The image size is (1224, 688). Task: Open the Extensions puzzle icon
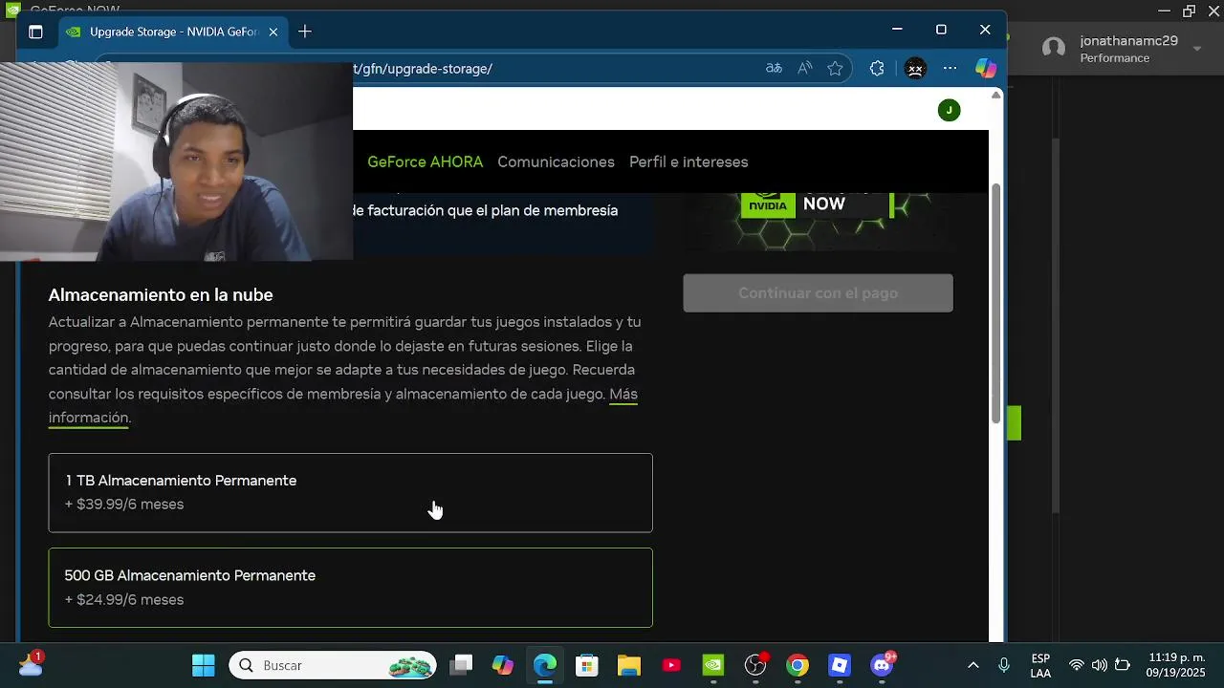(x=877, y=68)
